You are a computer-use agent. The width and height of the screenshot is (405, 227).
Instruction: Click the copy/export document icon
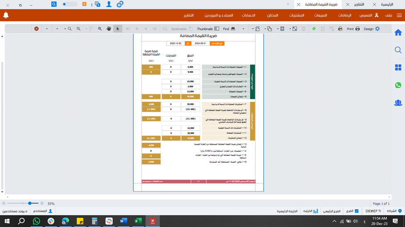270,29
